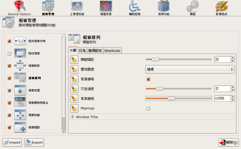Viewport: 241px width, 149px height.
Task: Enable the Mipmap checkbox
Action: point(148,108)
